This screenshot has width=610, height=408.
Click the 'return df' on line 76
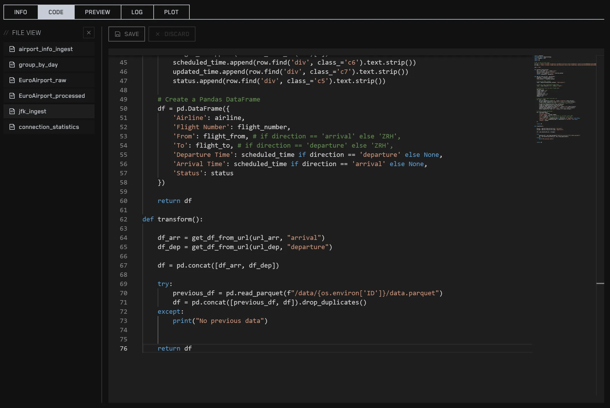point(174,348)
